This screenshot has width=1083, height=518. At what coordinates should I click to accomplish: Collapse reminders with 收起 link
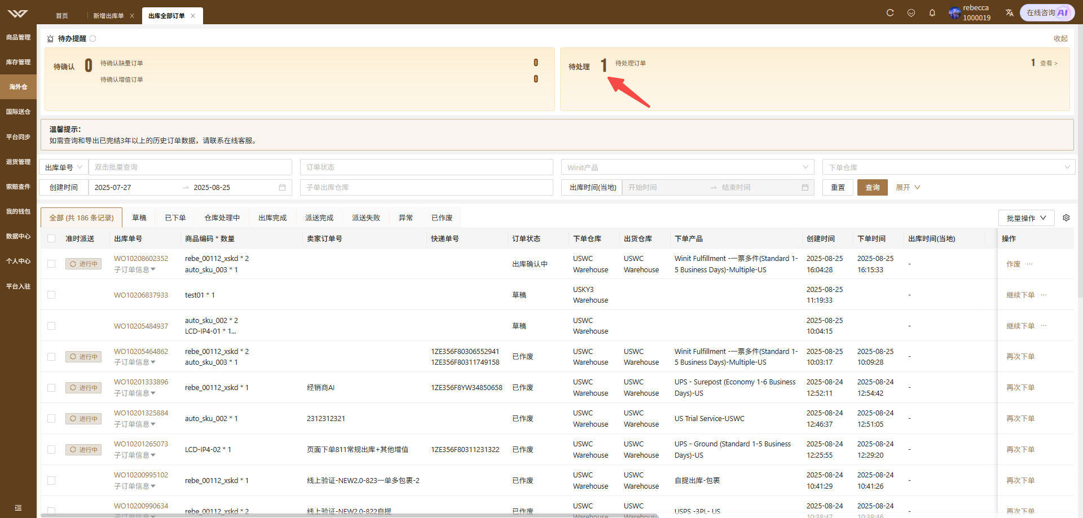(1060, 38)
